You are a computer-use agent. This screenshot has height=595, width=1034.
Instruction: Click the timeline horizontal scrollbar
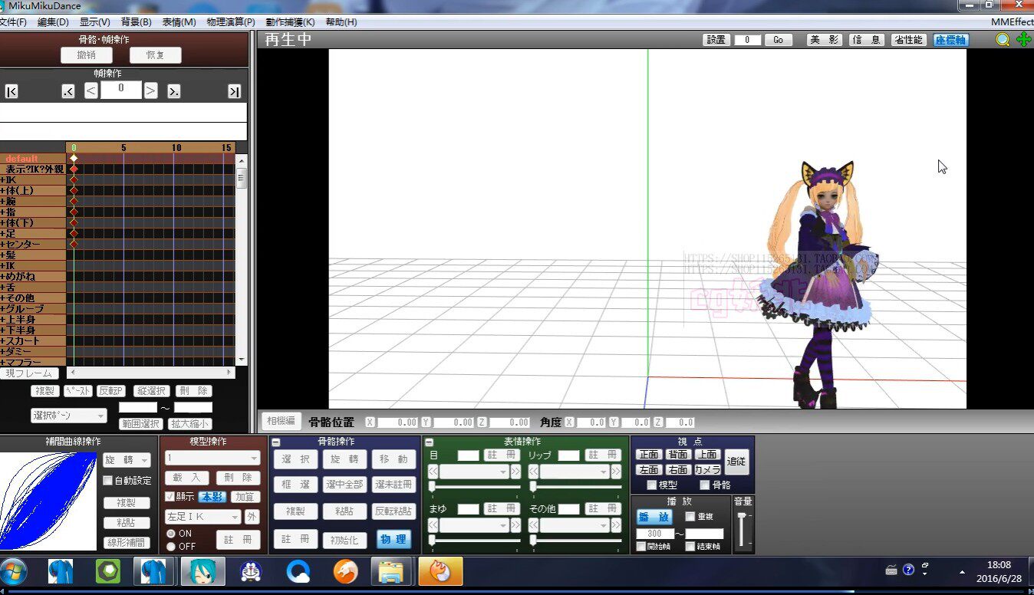[x=150, y=373]
